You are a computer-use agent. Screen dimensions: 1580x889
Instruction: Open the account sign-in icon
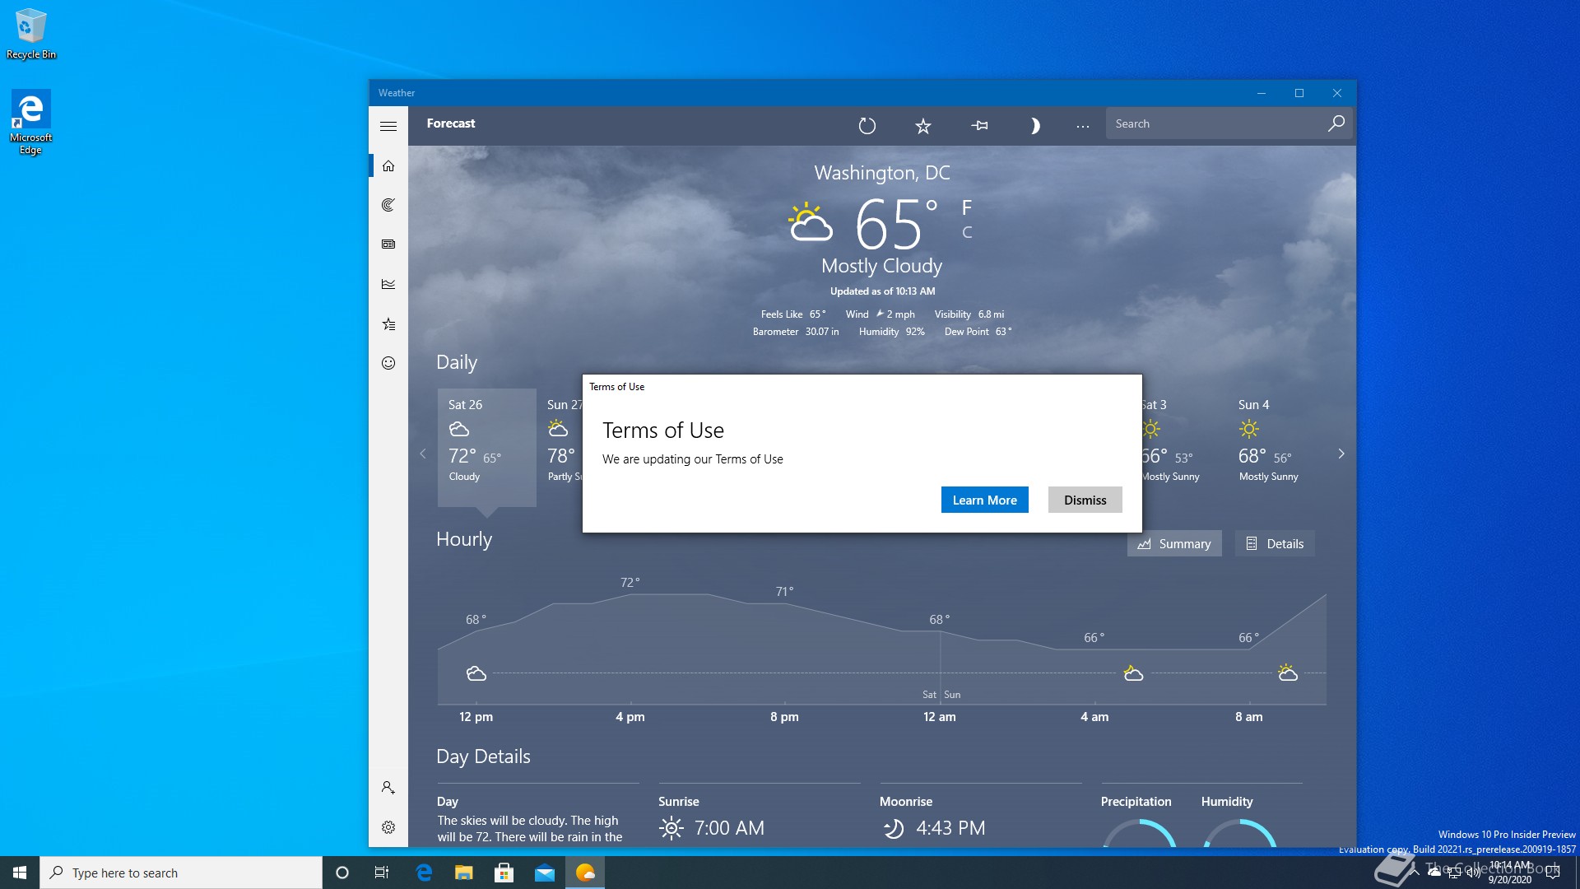[x=388, y=788]
